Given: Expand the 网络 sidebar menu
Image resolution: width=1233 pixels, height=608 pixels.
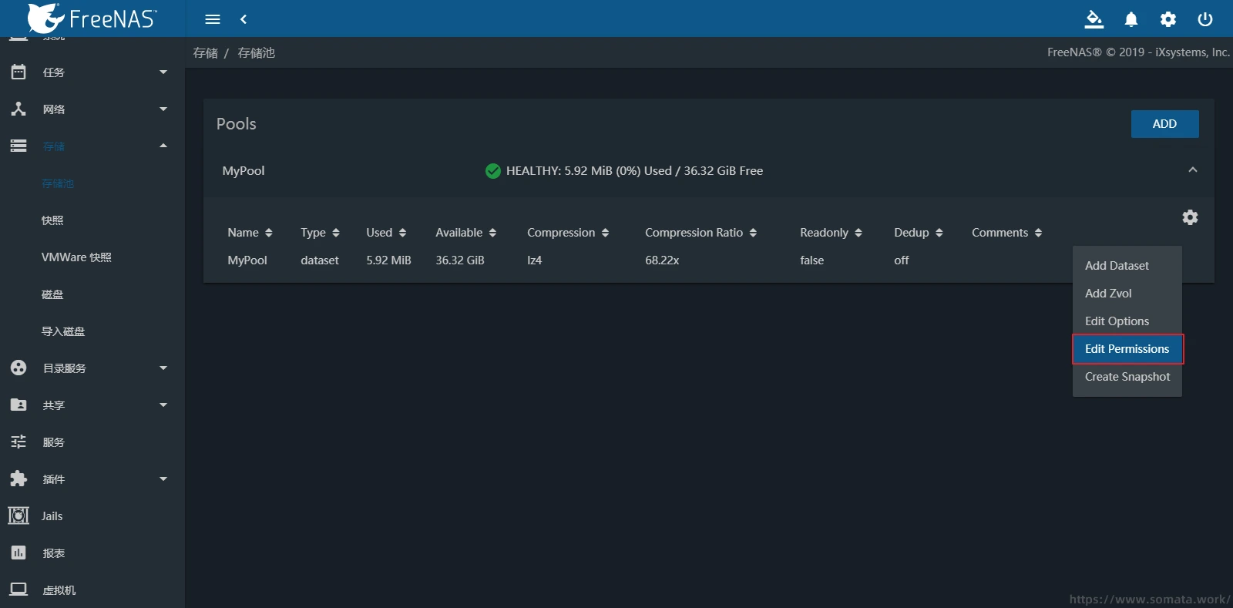Looking at the screenshot, I should pos(89,109).
